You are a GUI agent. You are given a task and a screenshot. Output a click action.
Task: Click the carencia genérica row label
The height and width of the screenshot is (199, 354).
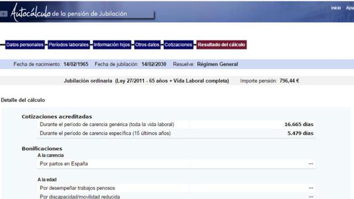coord(107,124)
